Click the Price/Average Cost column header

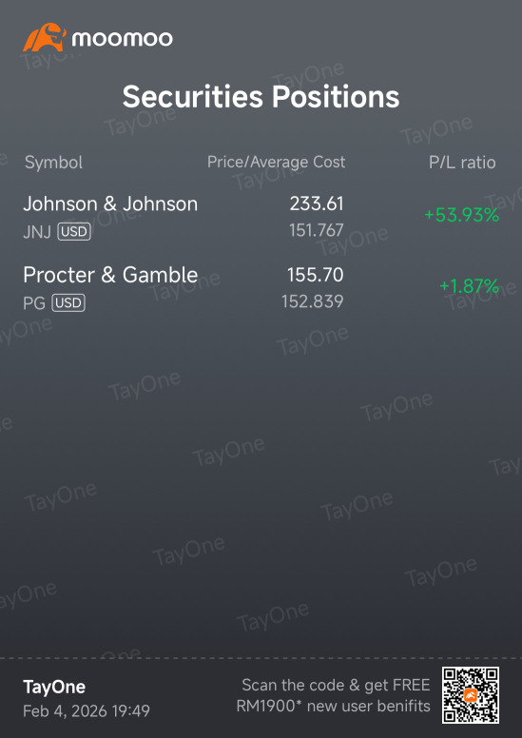(x=277, y=162)
